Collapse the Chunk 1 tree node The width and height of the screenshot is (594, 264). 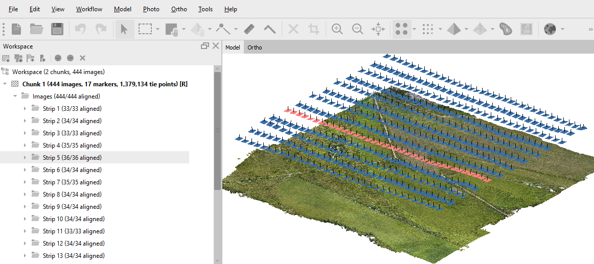click(5, 84)
